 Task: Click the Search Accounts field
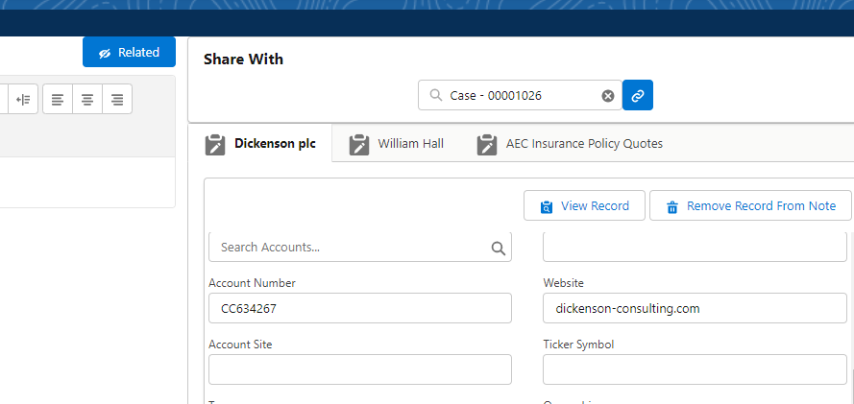[x=360, y=247]
